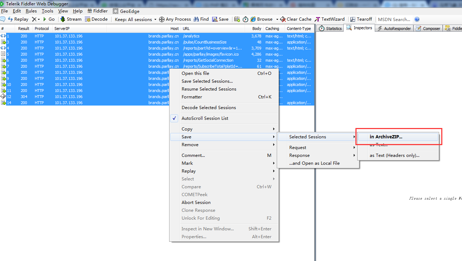Expand the Selected Sessions submenu
The width and height of the screenshot is (462, 261).
318,137
